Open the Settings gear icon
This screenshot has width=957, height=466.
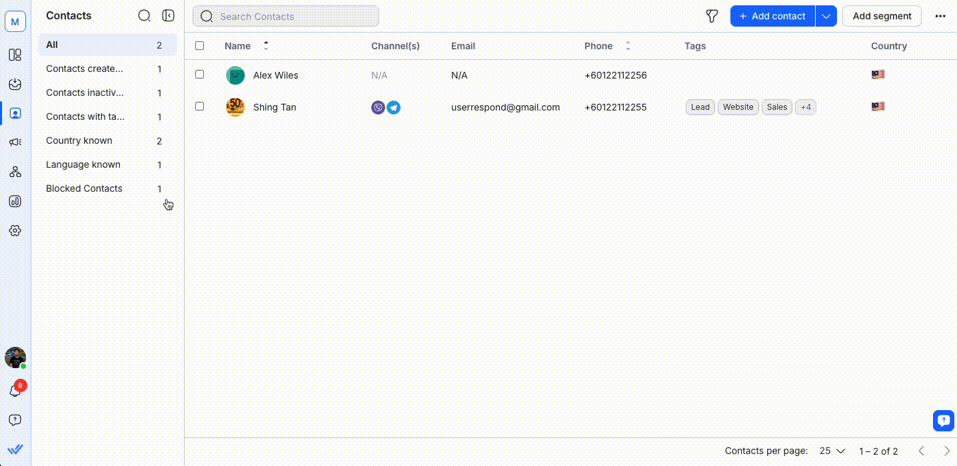click(x=15, y=230)
